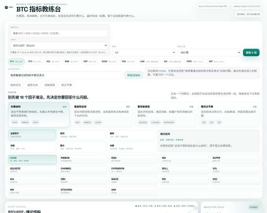Image resolution: width=267 pixels, height=213 pixels.
Task: Select the MA indicator card
Action: click(x=184, y=159)
